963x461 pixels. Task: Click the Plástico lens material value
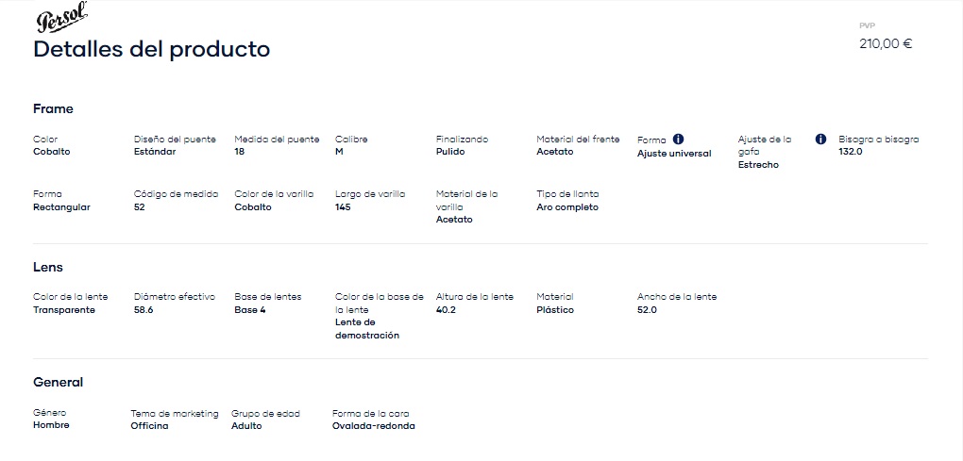pyautogui.click(x=555, y=310)
